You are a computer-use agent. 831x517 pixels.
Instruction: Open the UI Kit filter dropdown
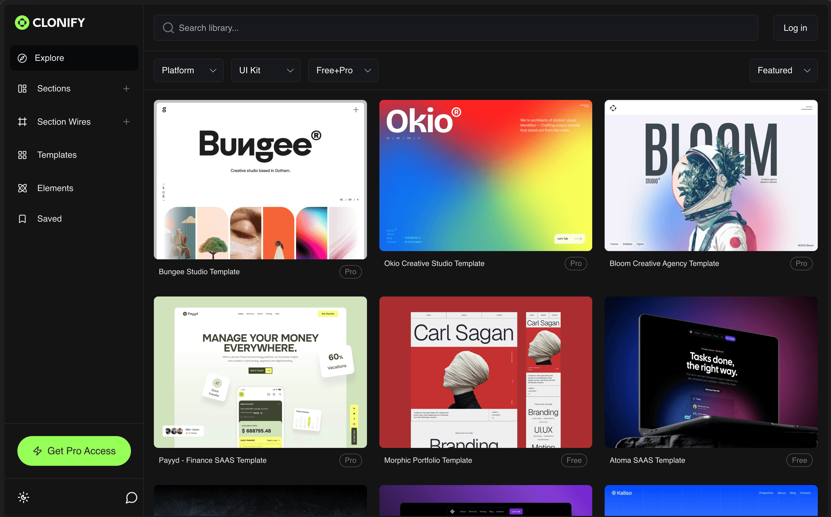pyautogui.click(x=266, y=70)
